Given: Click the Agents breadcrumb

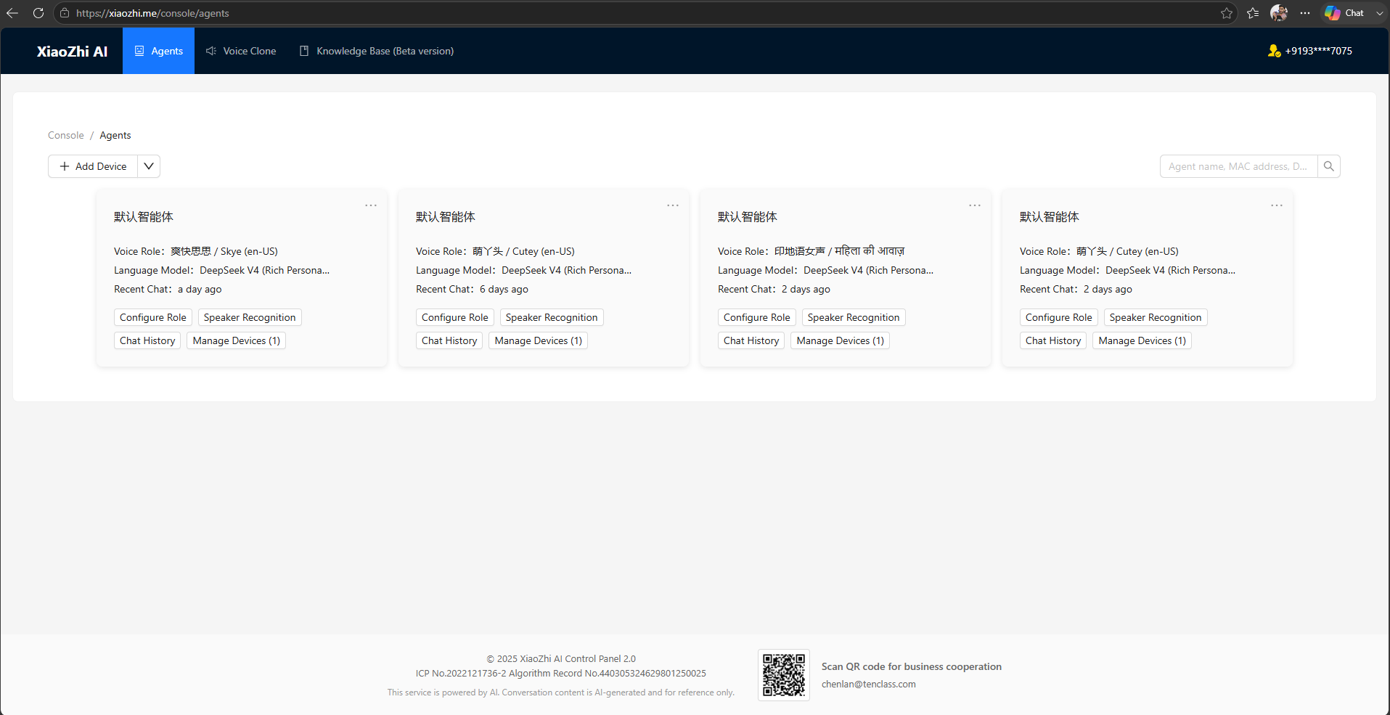Looking at the screenshot, I should coord(115,135).
